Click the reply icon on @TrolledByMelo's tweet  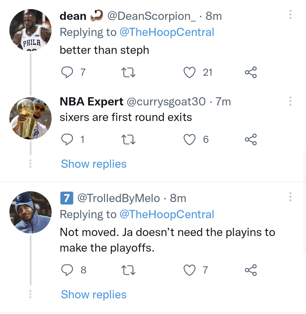point(67,270)
